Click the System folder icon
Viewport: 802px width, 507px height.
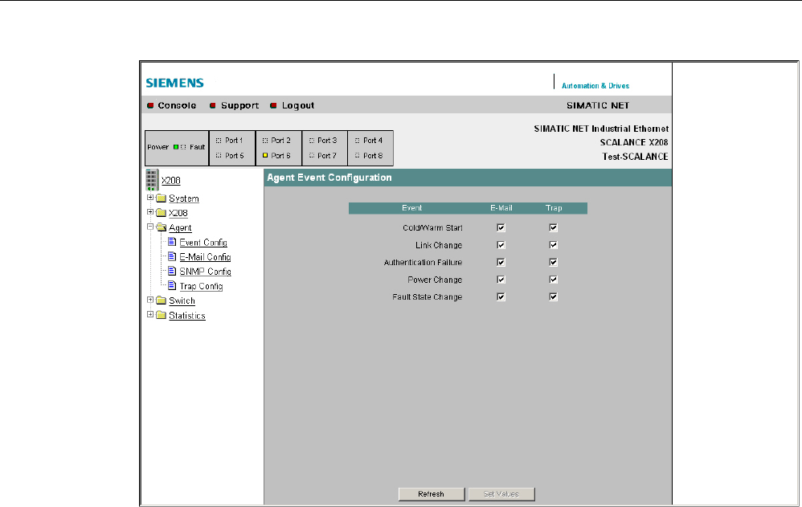(x=161, y=198)
